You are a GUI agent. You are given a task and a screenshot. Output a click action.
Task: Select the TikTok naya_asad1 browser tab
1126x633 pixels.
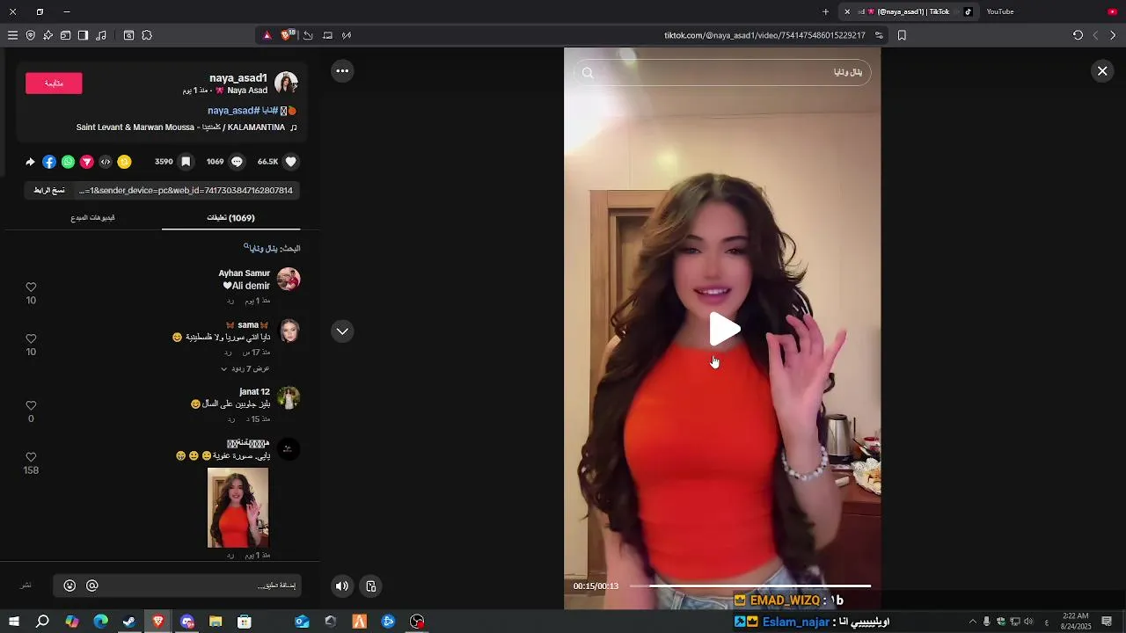click(x=909, y=11)
